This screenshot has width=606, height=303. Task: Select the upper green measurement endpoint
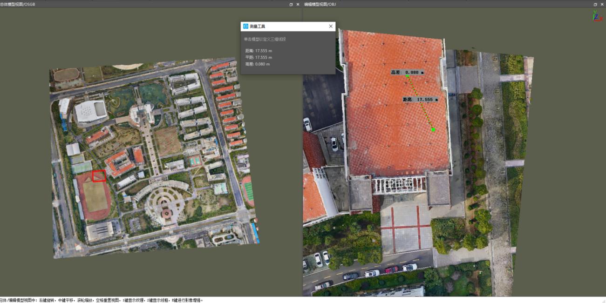pos(407,77)
